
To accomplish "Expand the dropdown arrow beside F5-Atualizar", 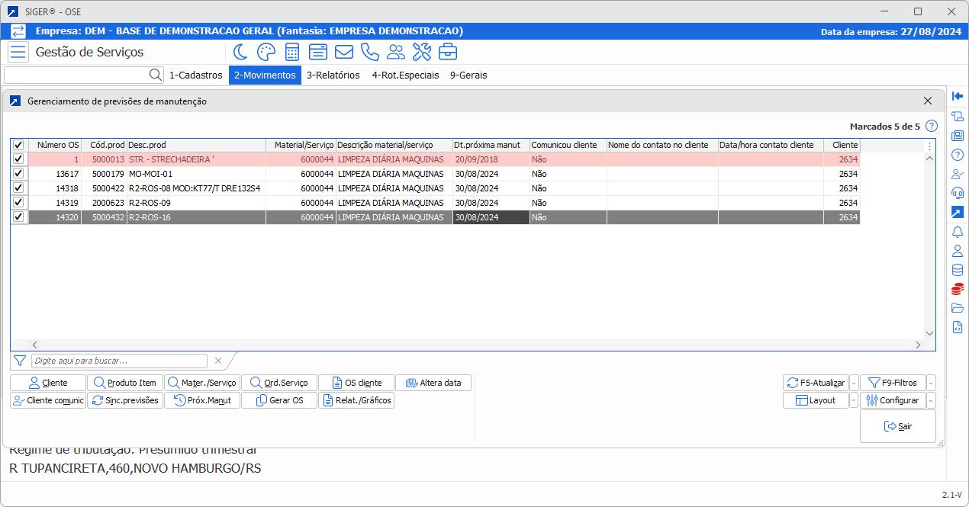I will click(x=854, y=383).
